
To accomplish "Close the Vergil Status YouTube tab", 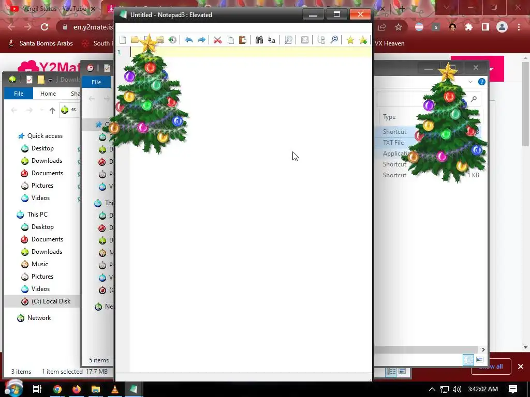I will 93,9.
